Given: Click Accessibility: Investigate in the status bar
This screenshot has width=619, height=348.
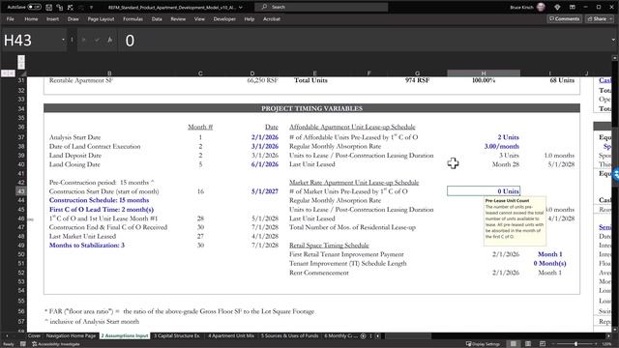Looking at the screenshot, I should [x=56, y=344].
